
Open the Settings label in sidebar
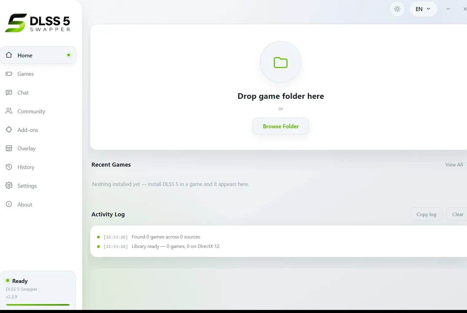click(x=27, y=186)
